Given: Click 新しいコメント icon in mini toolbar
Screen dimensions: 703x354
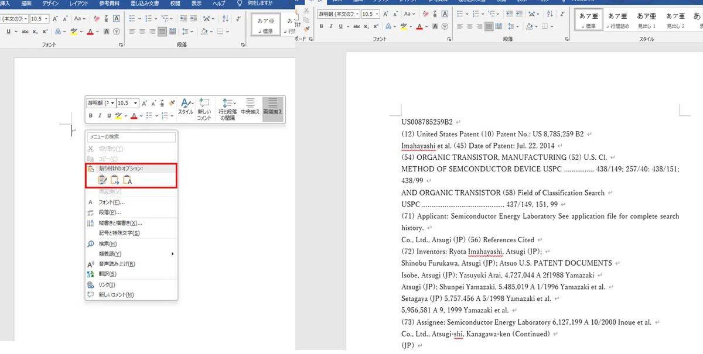Looking at the screenshot, I should pos(204,108).
